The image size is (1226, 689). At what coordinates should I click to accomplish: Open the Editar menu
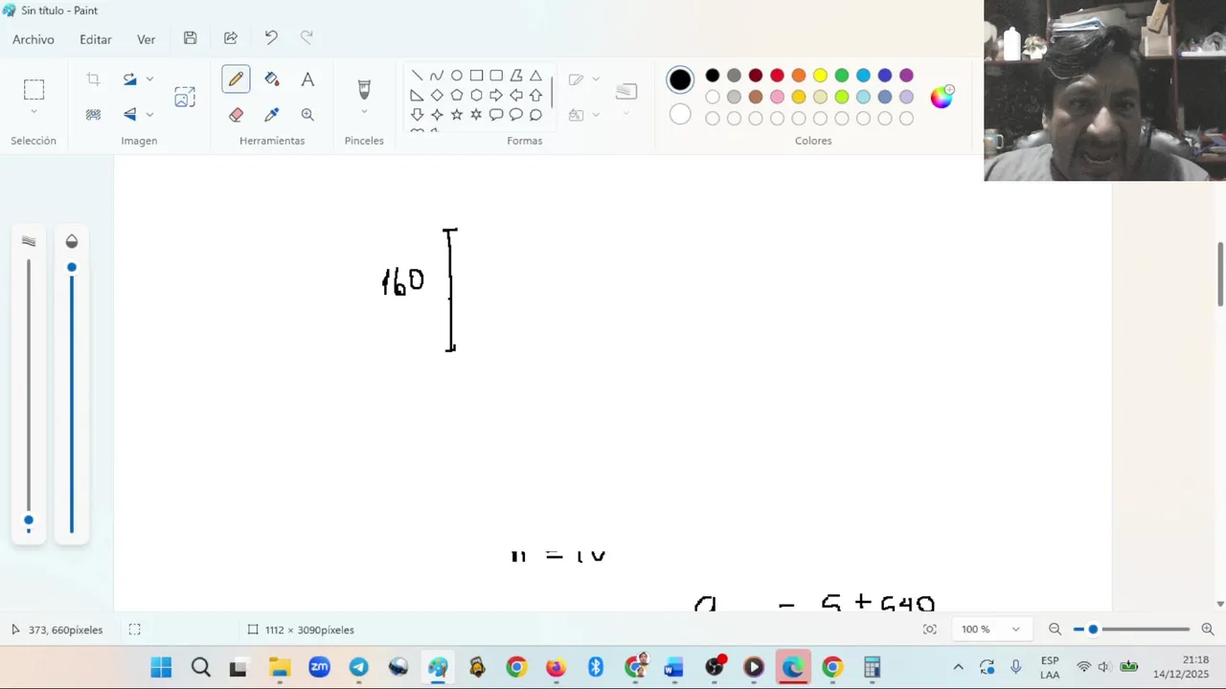click(96, 39)
